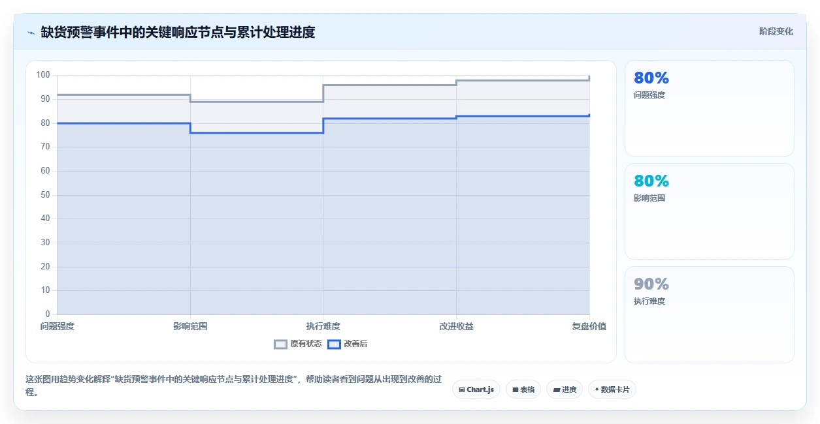Open the 影响范围 80% data card
820x424 pixels.
(x=710, y=211)
